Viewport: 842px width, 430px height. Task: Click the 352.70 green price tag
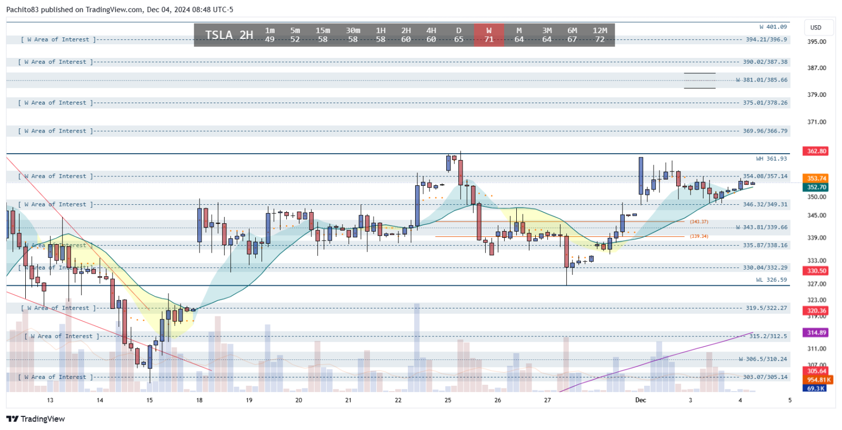click(x=816, y=187)
